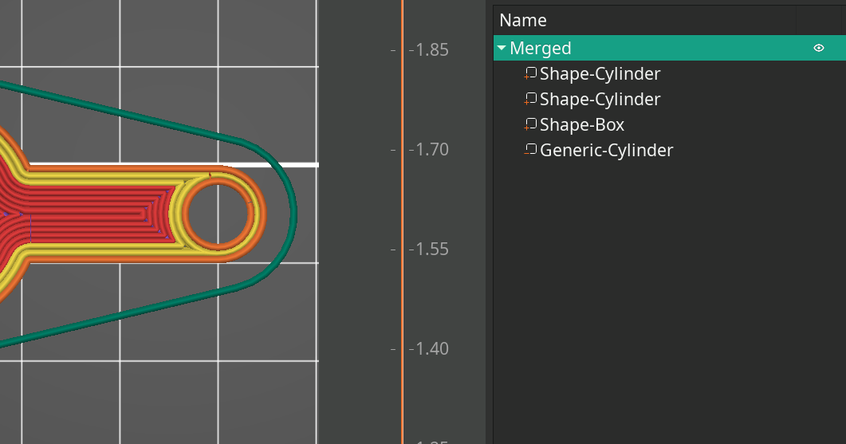Click the second Shape-Cylinder part icon
Viewport: 846px width, 444px height.
pyautogui.click(x=530, y=100)
